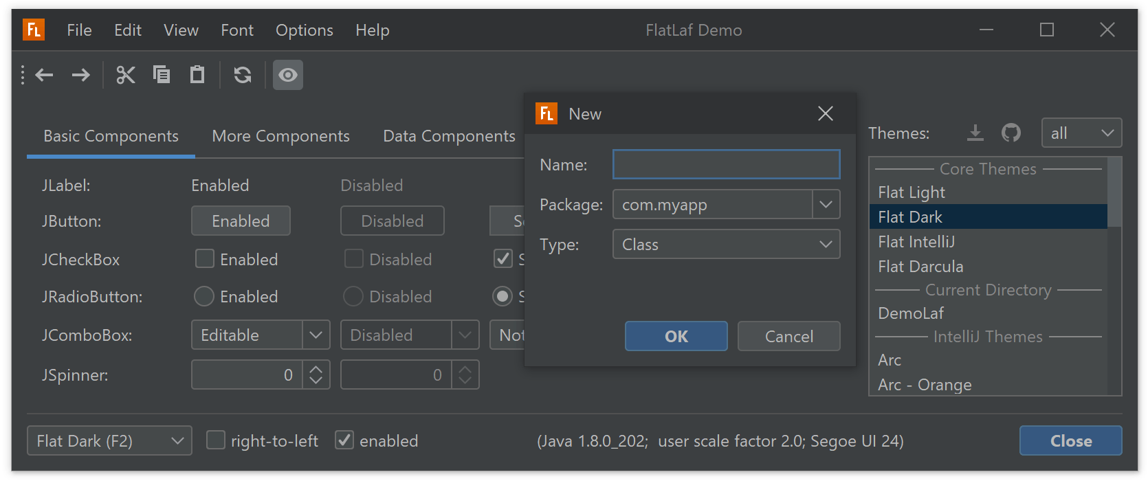Switch to More Components tab
1148x481 pixels.
(280, 136)
